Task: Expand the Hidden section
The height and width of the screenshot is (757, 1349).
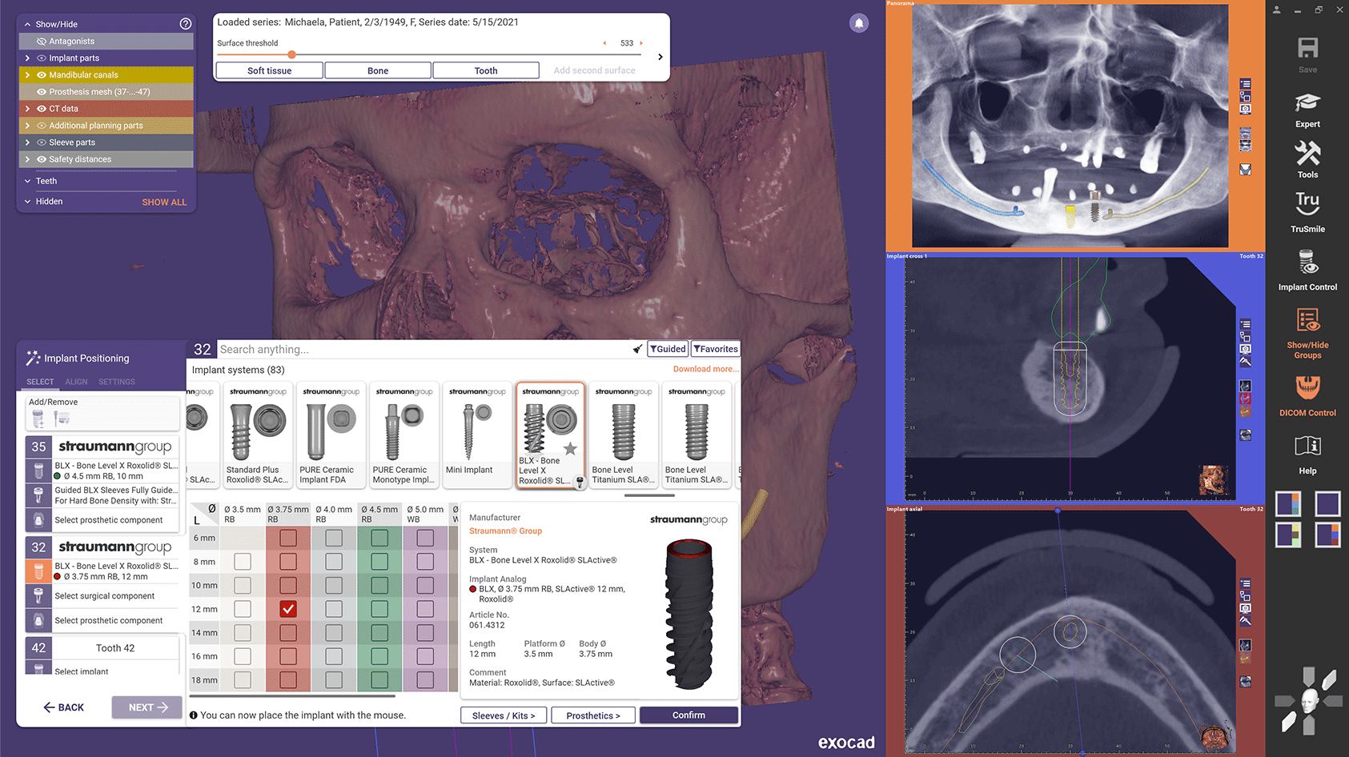Action: 28,202
